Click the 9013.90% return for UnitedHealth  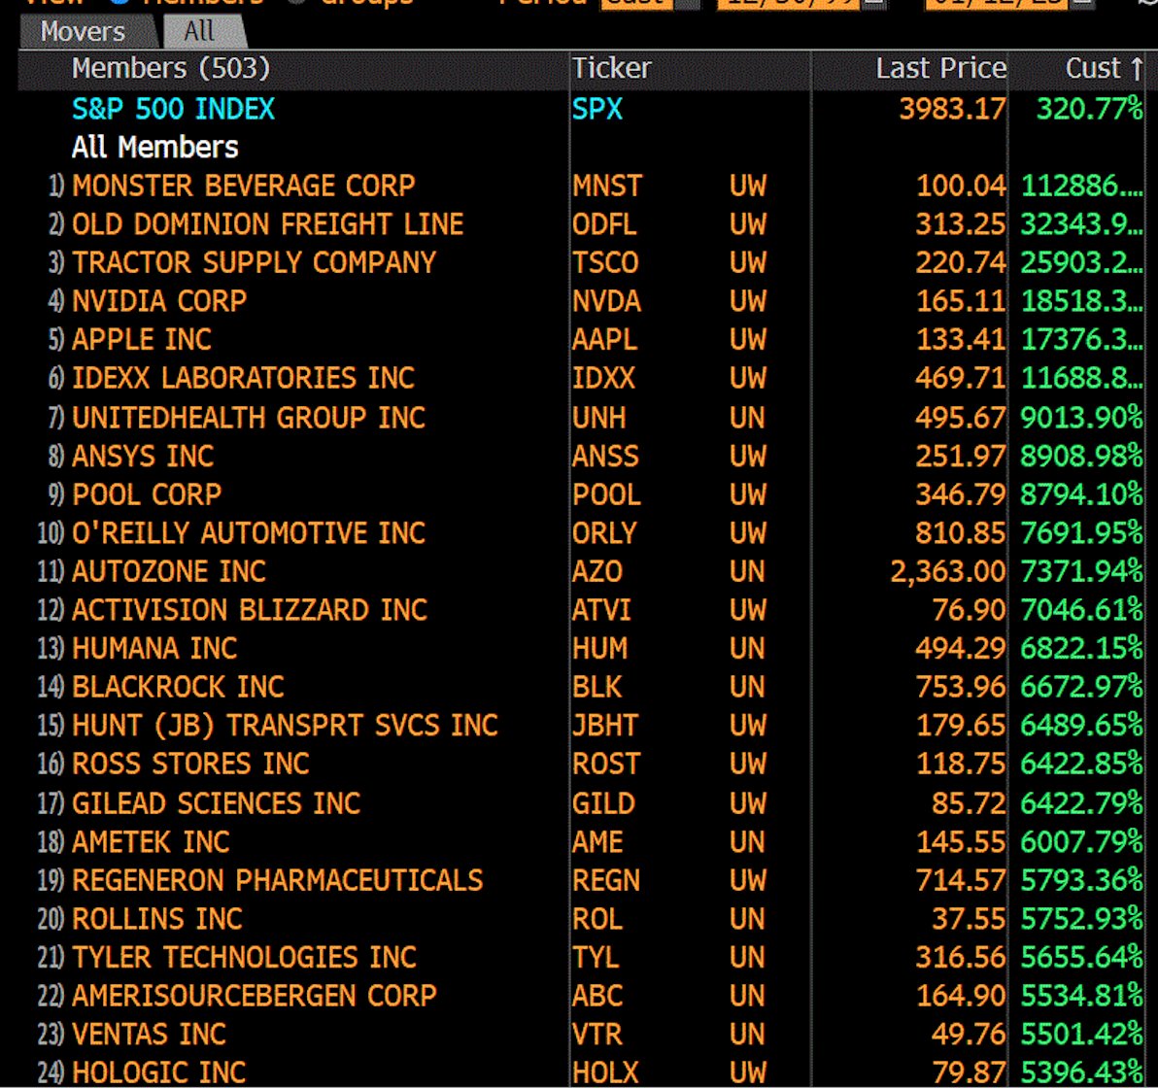pos(1081,418)
